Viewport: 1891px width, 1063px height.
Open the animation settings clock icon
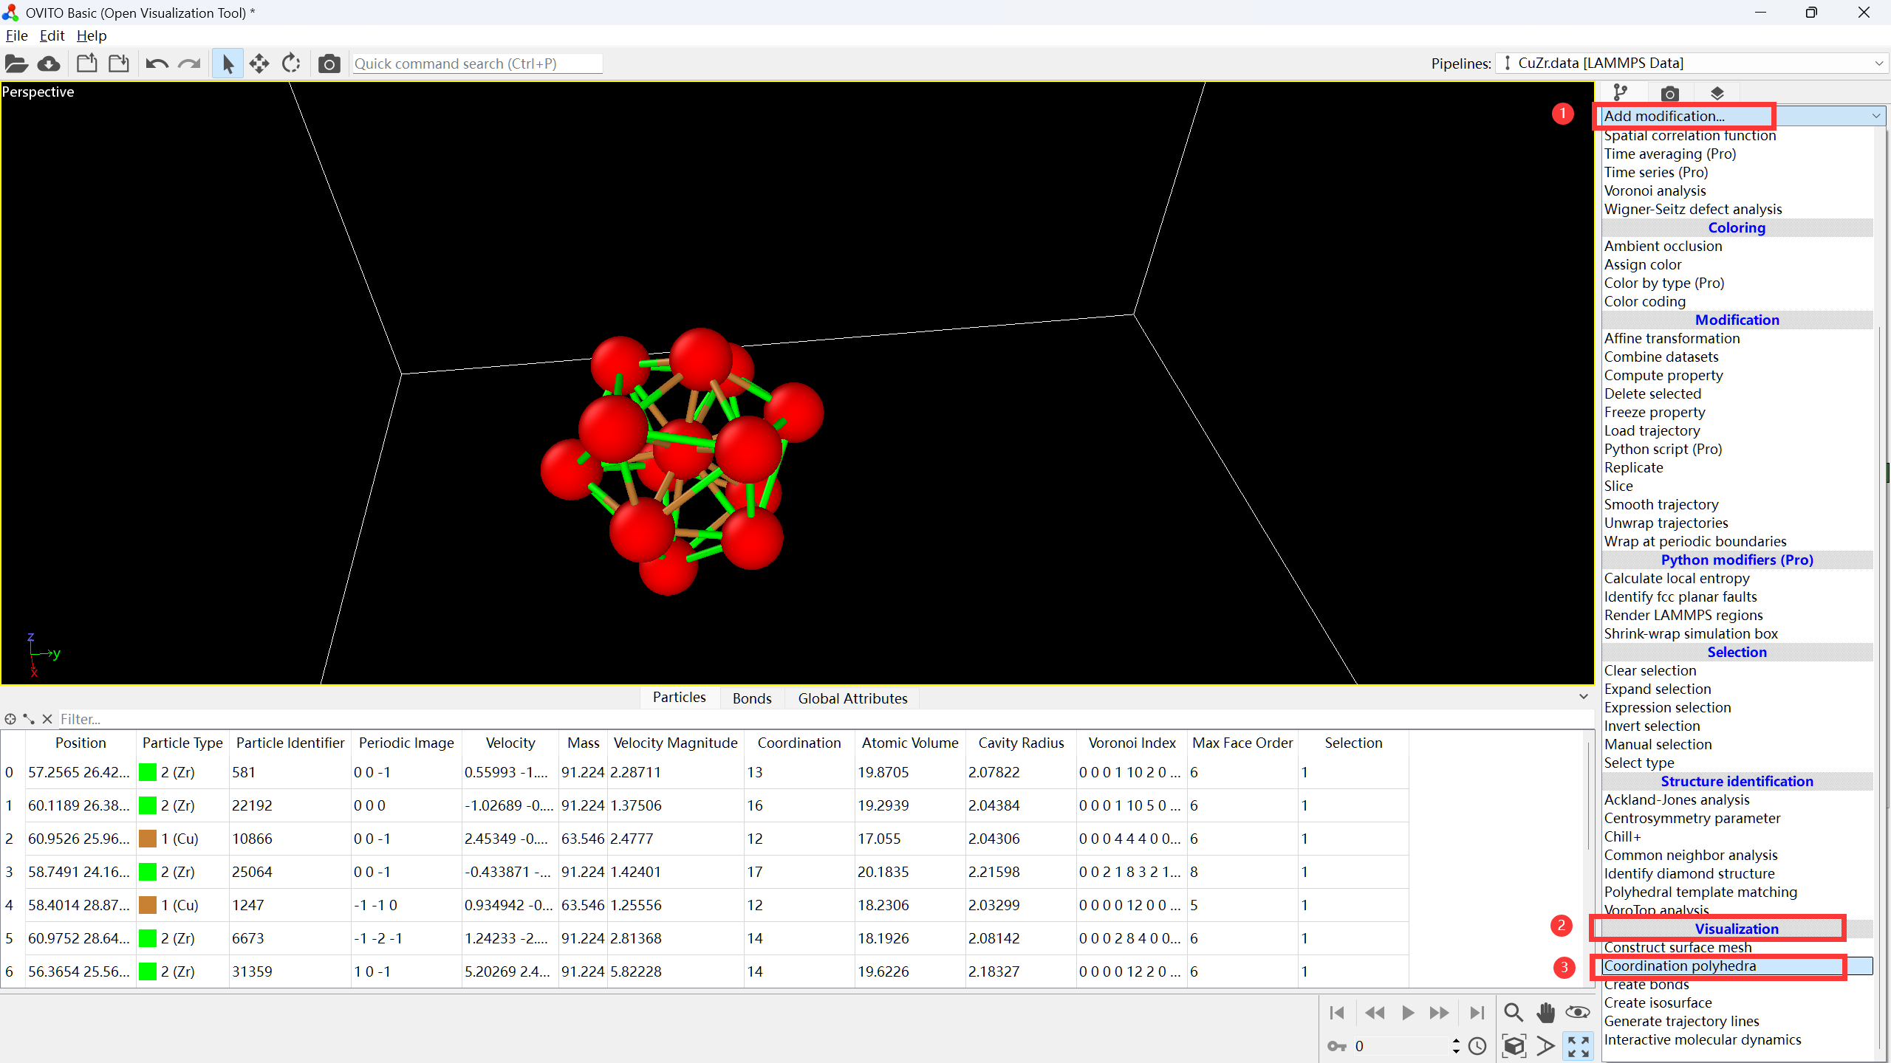click(x=1477, y=1046)
